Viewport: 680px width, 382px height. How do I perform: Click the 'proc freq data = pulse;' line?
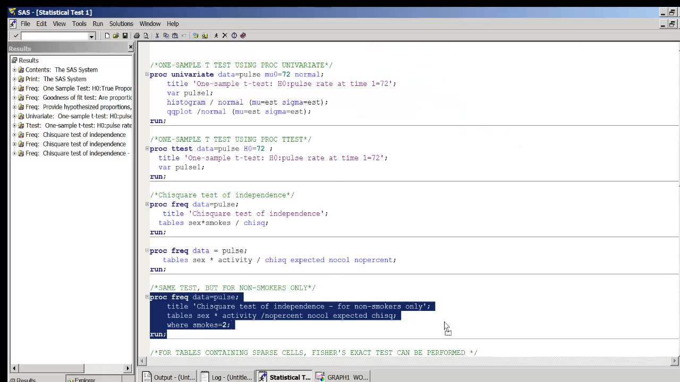click(x=199, y=250)
